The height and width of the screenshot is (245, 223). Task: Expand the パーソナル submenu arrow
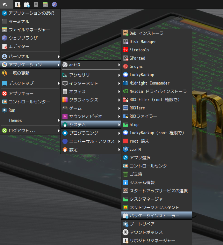pos(59,56)
